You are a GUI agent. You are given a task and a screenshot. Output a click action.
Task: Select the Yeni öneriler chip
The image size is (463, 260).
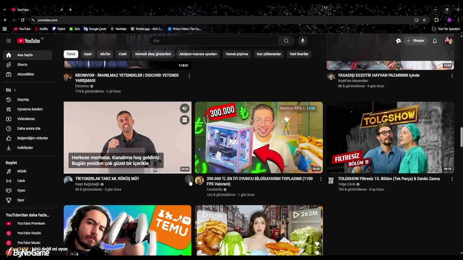pos(299,54)
